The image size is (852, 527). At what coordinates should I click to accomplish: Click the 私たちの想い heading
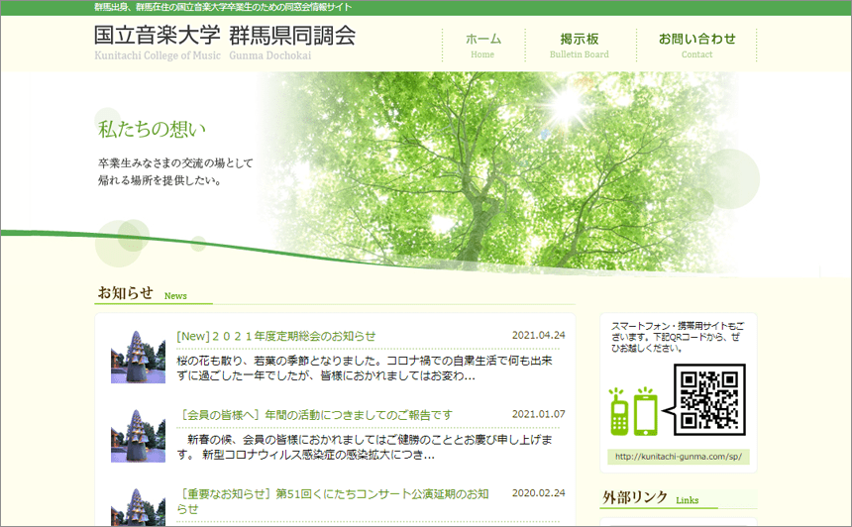click(153, 130)
